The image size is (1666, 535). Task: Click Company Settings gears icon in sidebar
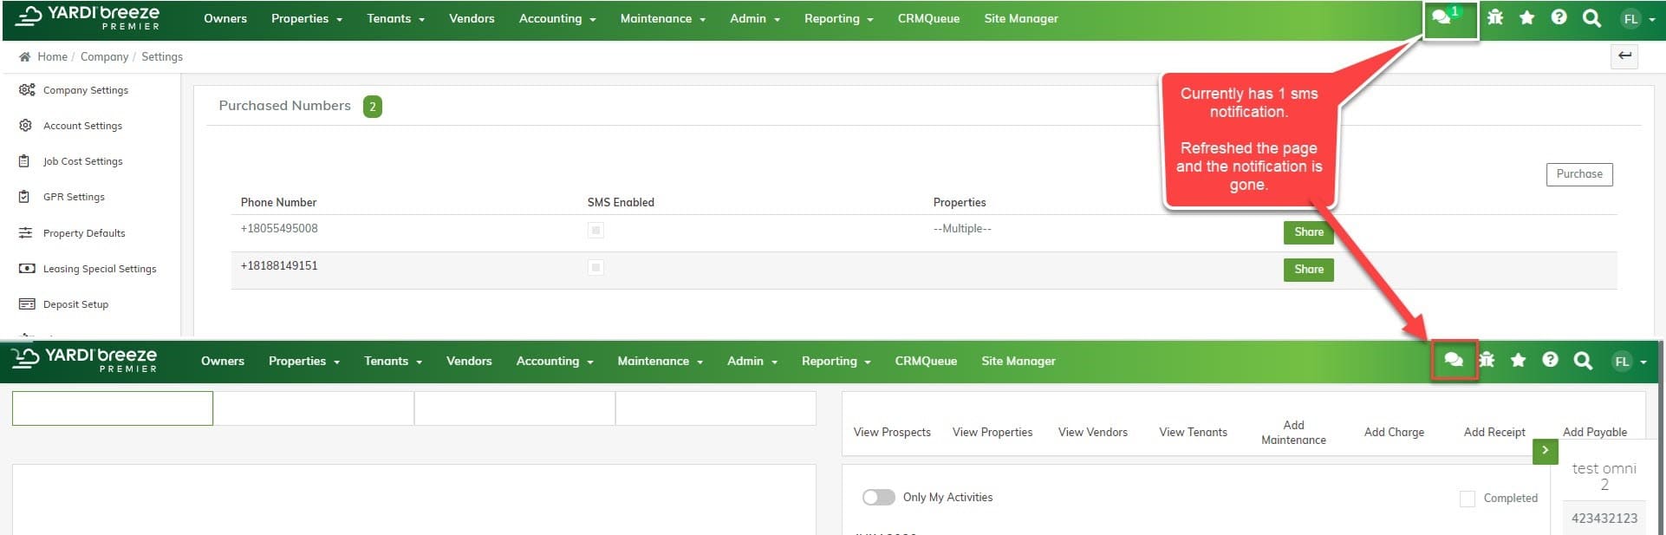tap(27, 89)
